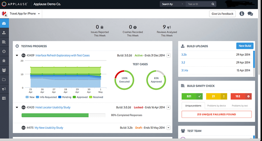Open the clock sidebar icon
262x141 pixels.
[4, 51]
